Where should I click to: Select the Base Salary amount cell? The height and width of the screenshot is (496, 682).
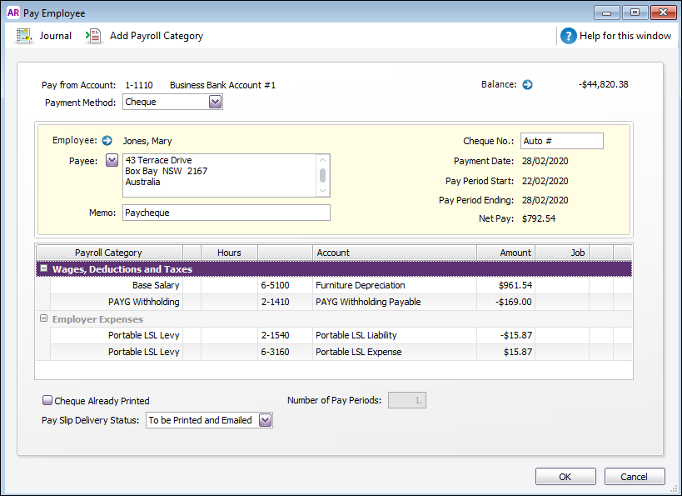point(505,285)
